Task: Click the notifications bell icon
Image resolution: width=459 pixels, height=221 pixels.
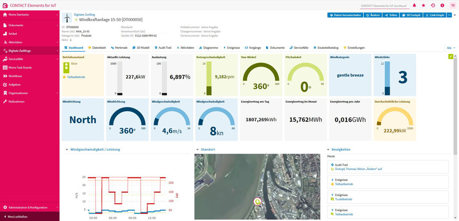Action: pyautogui.click(x=414, y=5)
